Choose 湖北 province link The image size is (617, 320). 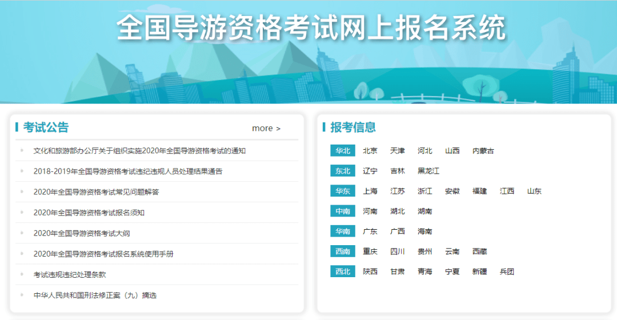tap(398, 211)
